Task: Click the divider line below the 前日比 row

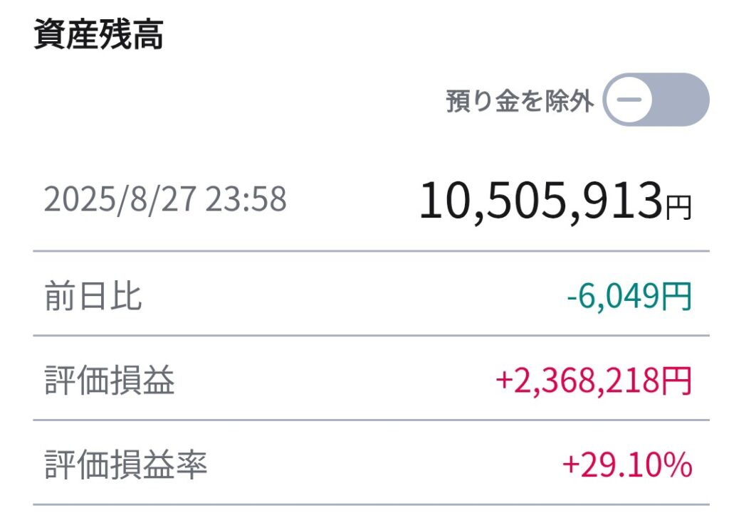Action: tap(371, 335)
